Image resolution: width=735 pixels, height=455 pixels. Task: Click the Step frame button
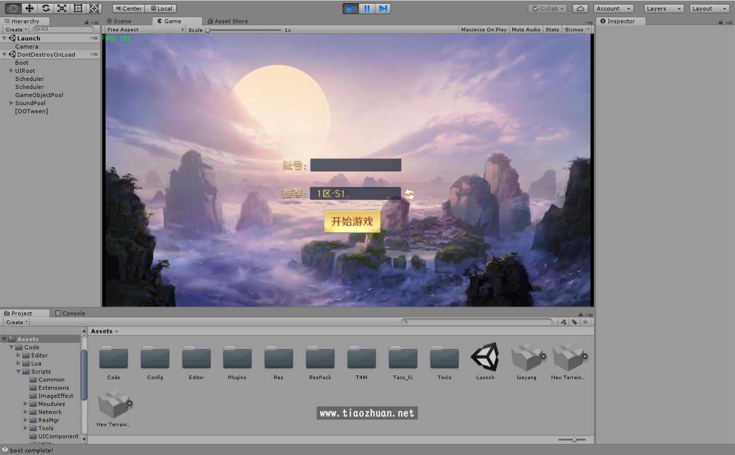click(383, 8)
